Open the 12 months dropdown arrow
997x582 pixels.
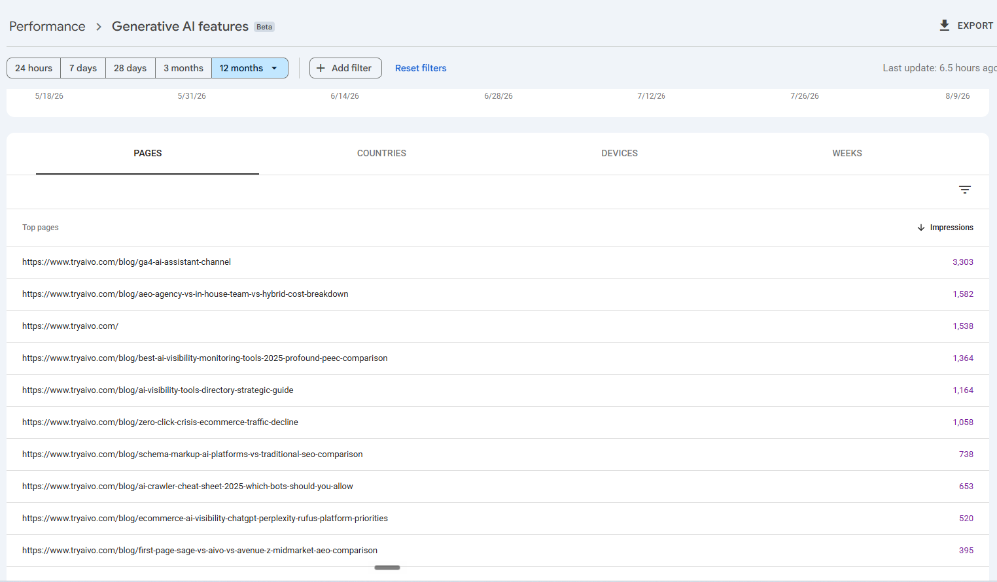(274, 68)
